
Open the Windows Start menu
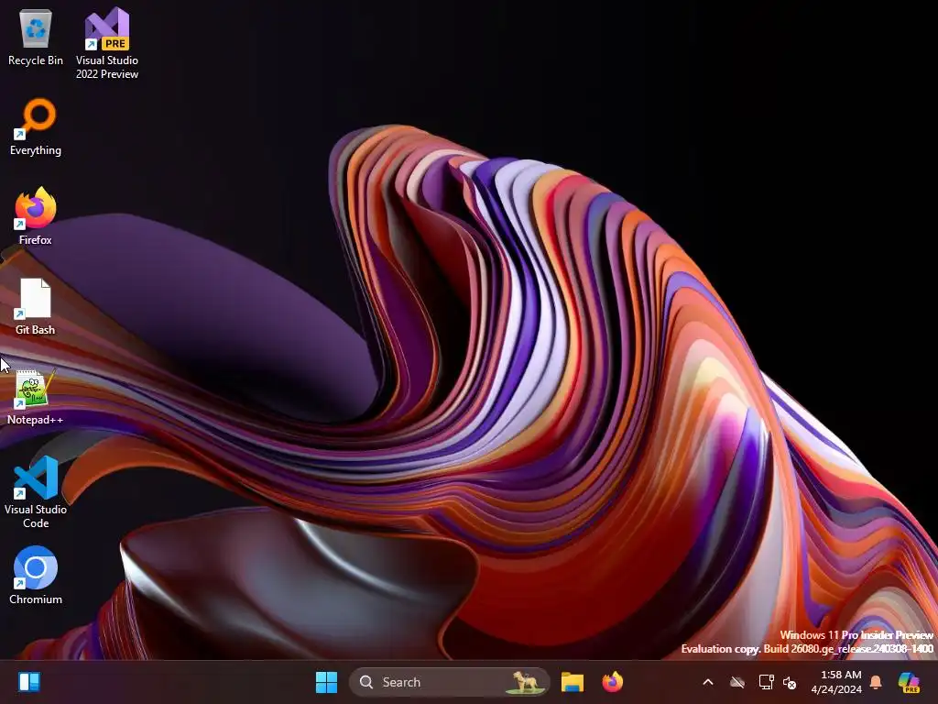coord(327,682)
